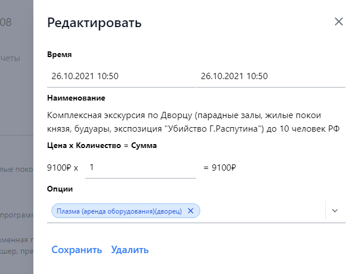The height and width of the screenshot is (274, 353).
Task: Click the Опции section label
Action: [x=60, y=188]
